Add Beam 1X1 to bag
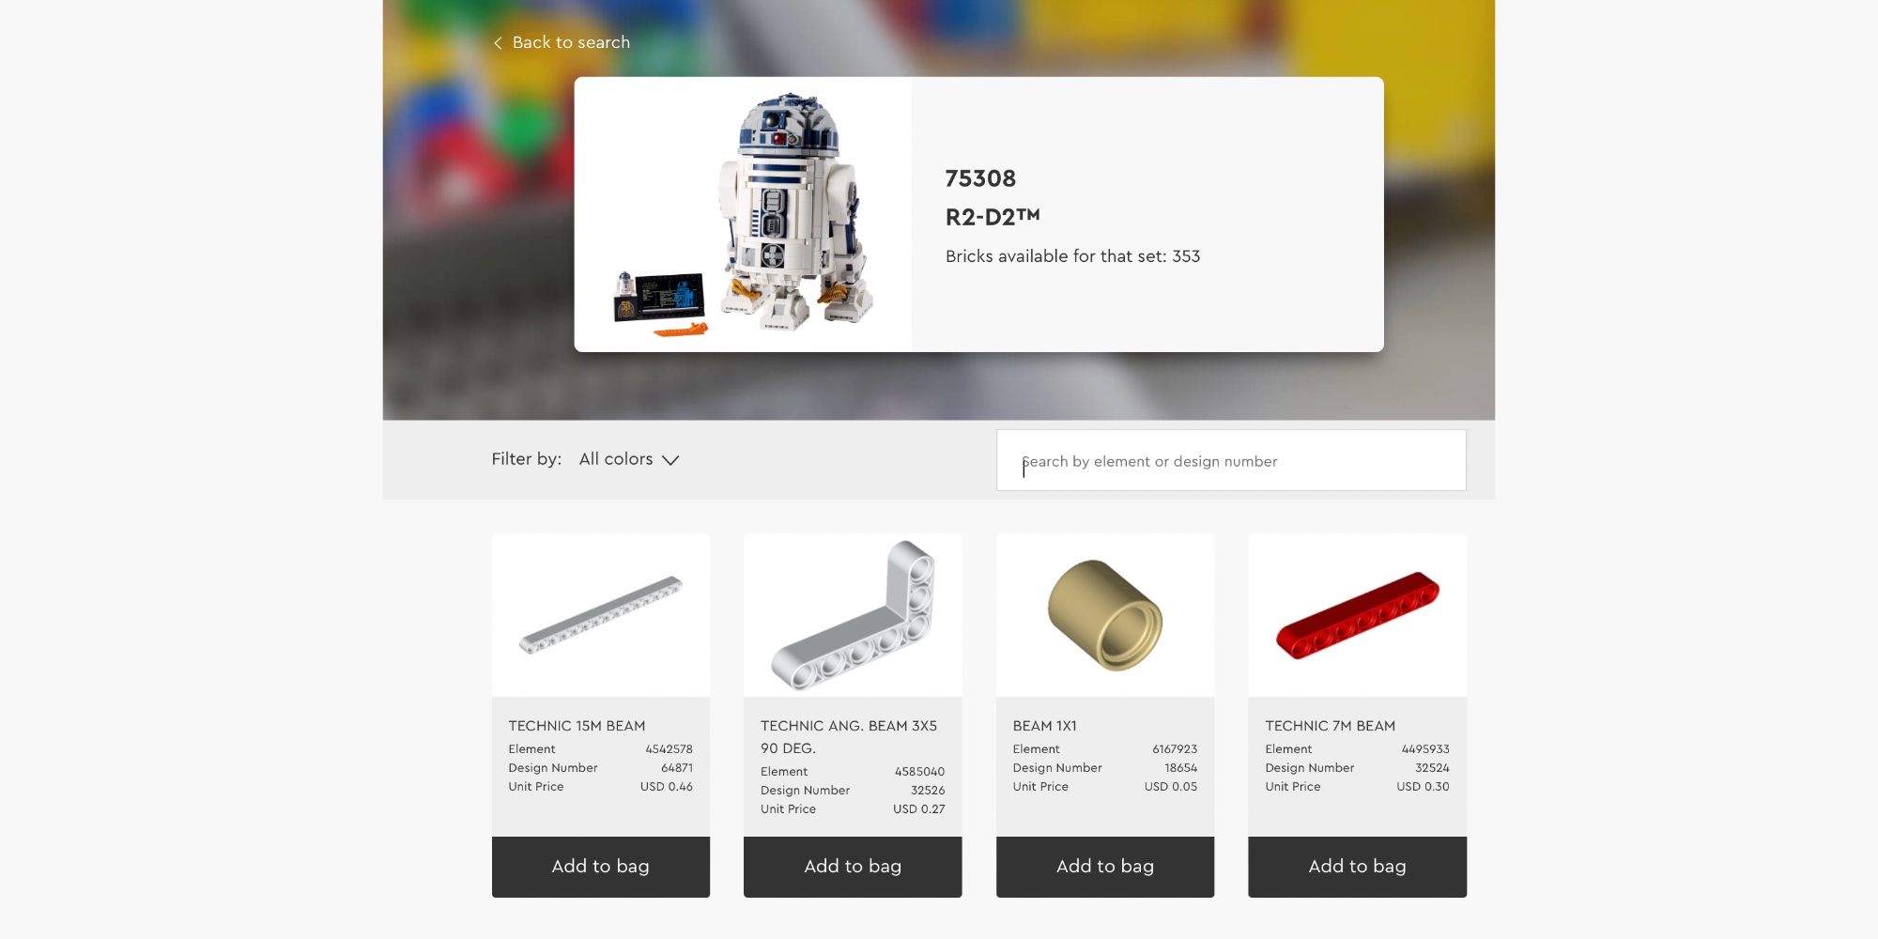Image resolution: width=1878 pixels, height=939 pixels. tap(1105, 867)
